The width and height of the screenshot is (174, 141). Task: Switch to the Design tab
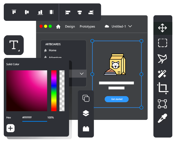pyautogui.click(x=70, y=26)
